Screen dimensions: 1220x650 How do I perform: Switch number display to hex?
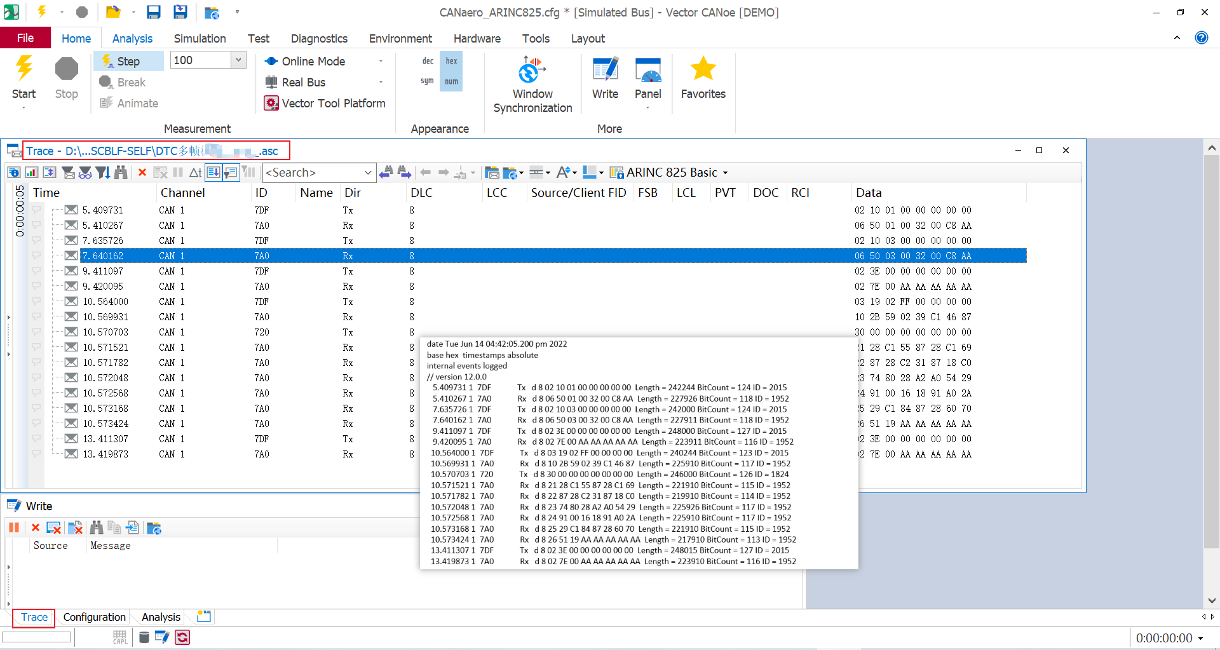pos(451,61)
